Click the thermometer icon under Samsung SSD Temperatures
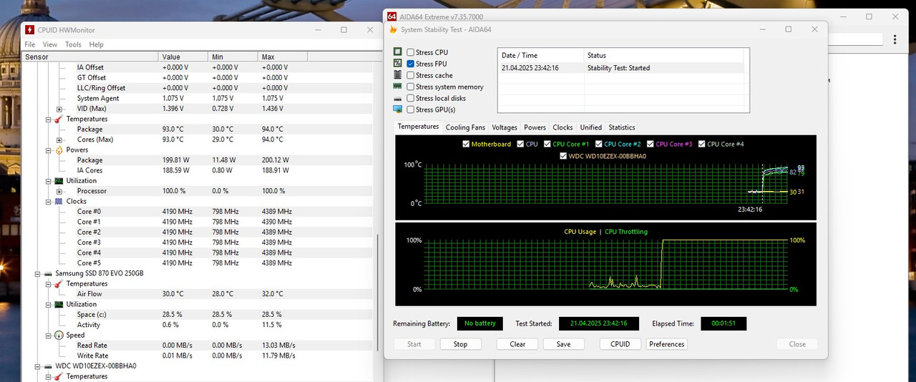The image size is (916, 382). tap(59, 284)
